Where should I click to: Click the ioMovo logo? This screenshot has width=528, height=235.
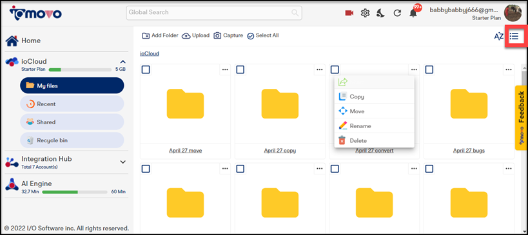tap(35, 12)
